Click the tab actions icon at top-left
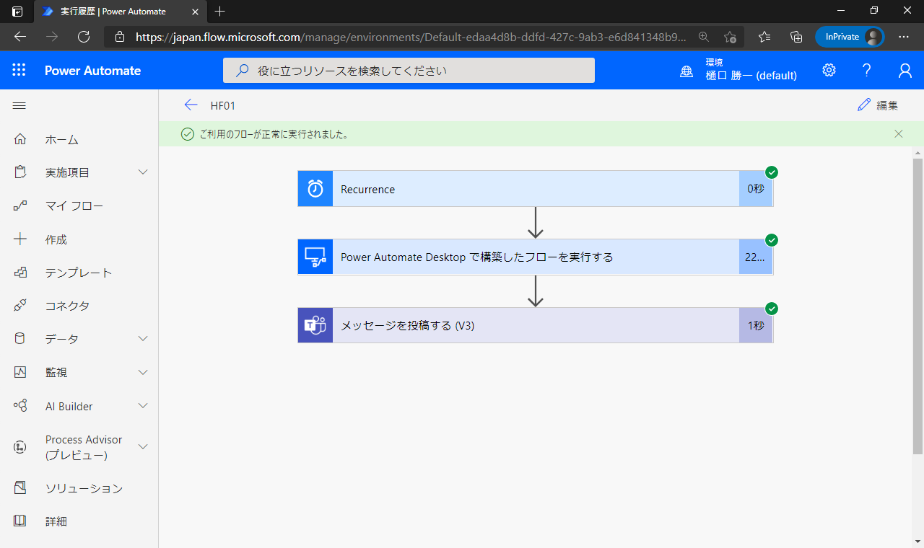924x548 pixels. tap(17, 12)
